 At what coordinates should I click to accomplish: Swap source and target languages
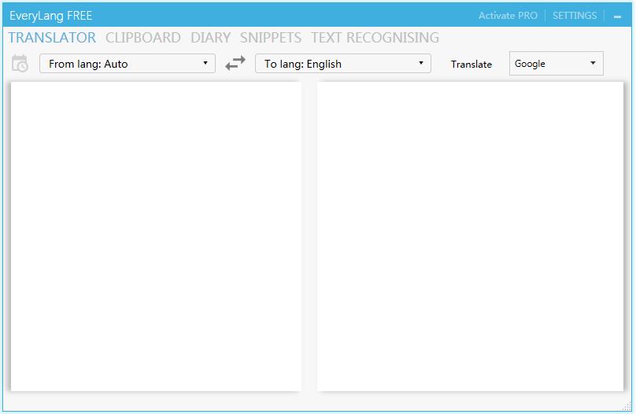(x=235, y=64)
